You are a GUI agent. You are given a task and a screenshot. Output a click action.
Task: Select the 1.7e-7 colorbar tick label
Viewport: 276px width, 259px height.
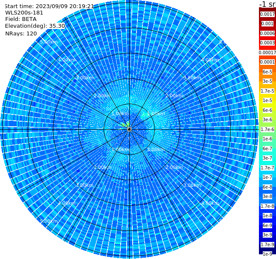(267, 168)
